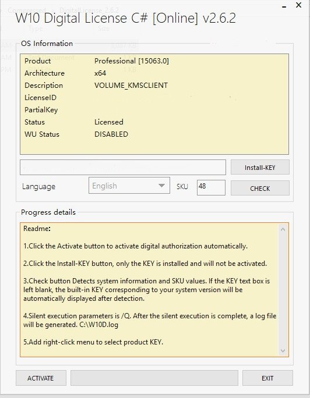Screen dimensions: 310x398
Task: Click the "DISABLED" WU Status value
Action: pos(111,134)
